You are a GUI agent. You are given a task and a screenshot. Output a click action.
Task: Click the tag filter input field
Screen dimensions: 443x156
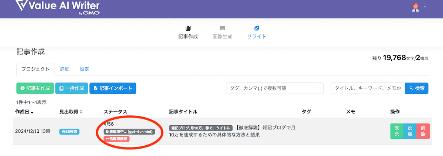click(x=275, y=88)
